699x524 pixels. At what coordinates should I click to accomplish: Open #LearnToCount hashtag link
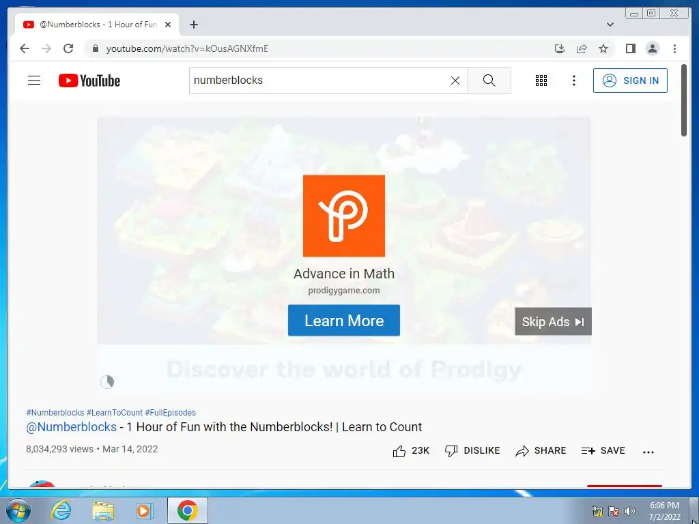point(115,413)
